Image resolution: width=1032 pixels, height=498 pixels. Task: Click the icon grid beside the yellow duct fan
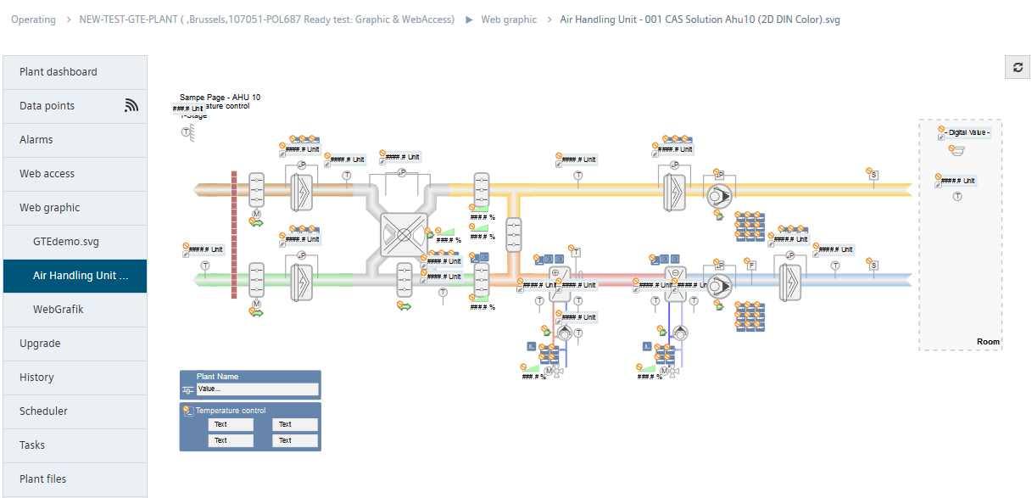(750, 227)
